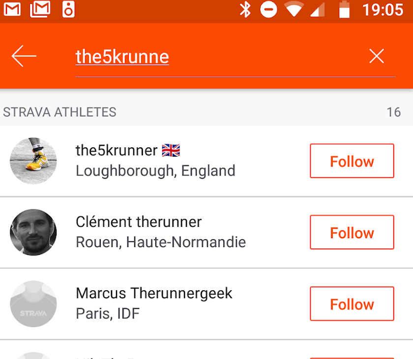The image size is (413, 359).
Task: Tap the do-not-disturb status icon
Action: [268, 10]
